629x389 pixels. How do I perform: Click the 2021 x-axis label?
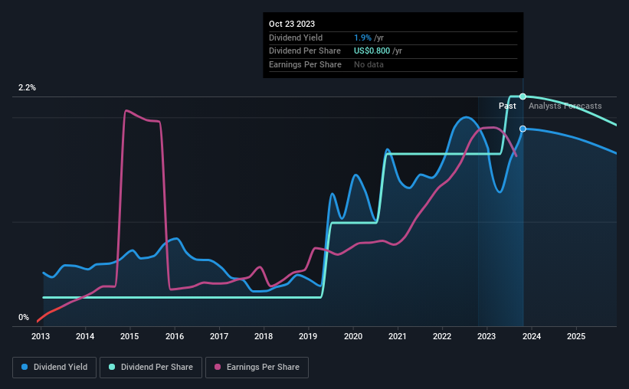(x=398, y=336)
